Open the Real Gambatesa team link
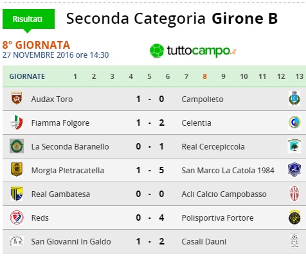This screenshot has height=256, width=306. [60, 194]
